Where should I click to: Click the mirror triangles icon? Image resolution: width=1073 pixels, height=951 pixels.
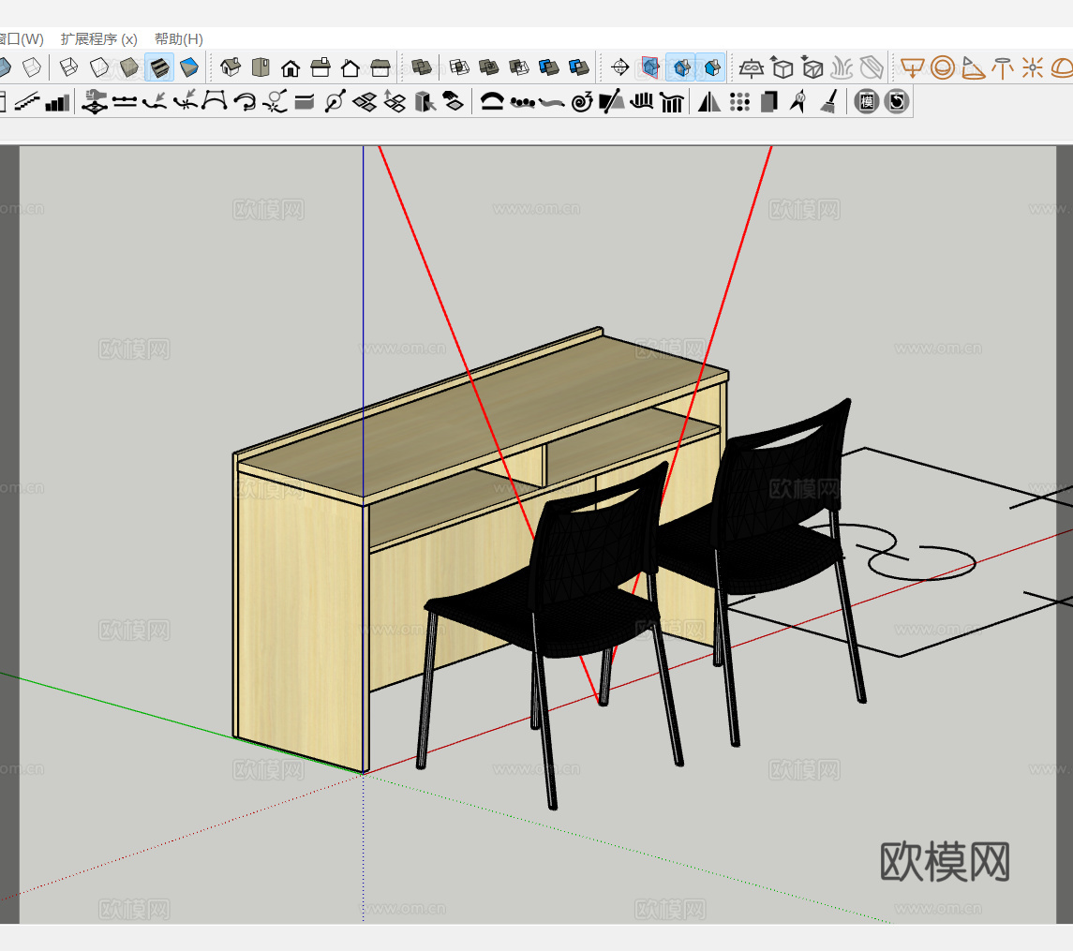(x=709, y=101)
